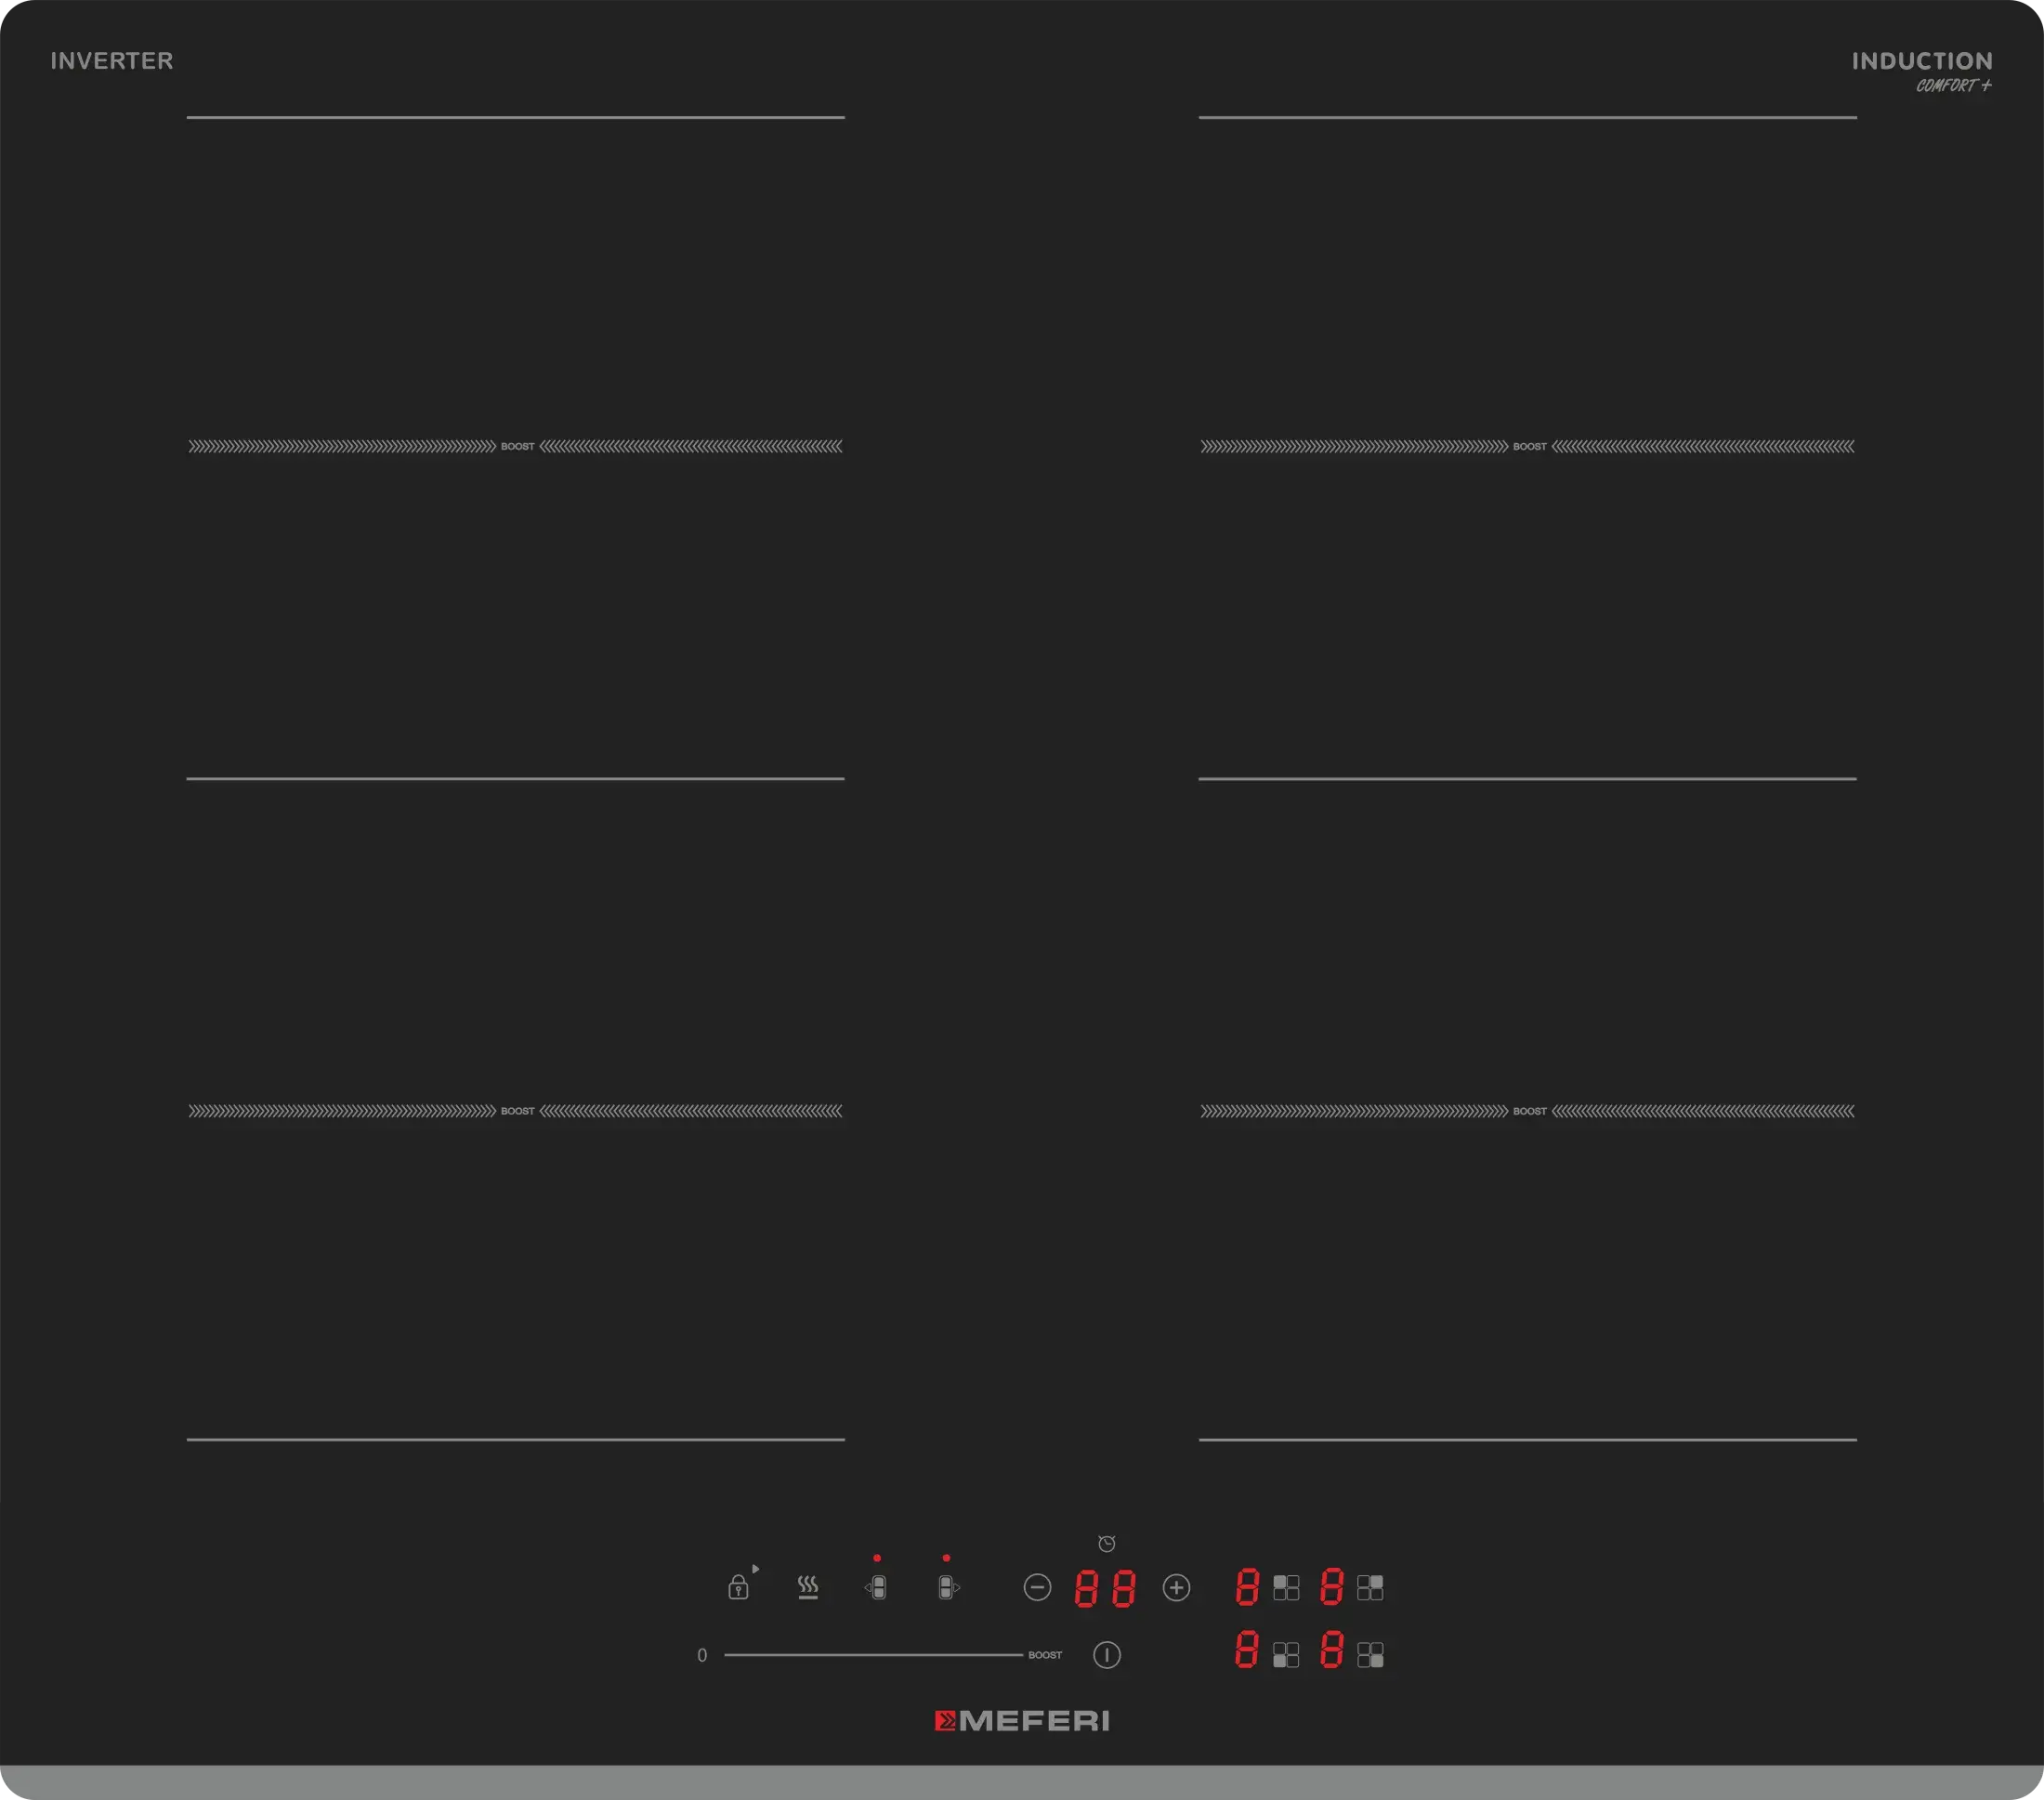Tap the timer alarm clock icon
This screenshot has height=1800, width=2044.
point(1106,1545)
